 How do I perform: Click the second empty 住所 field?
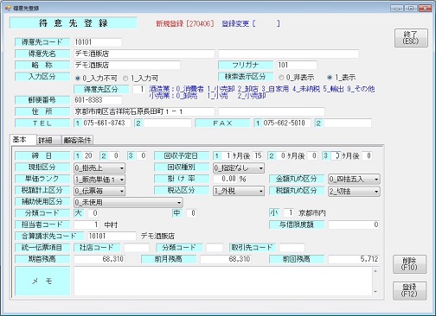point(272,111)
